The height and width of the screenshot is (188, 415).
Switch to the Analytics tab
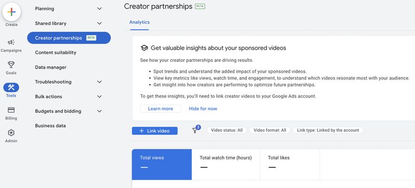pyautogui.click(x=140, y=22)
